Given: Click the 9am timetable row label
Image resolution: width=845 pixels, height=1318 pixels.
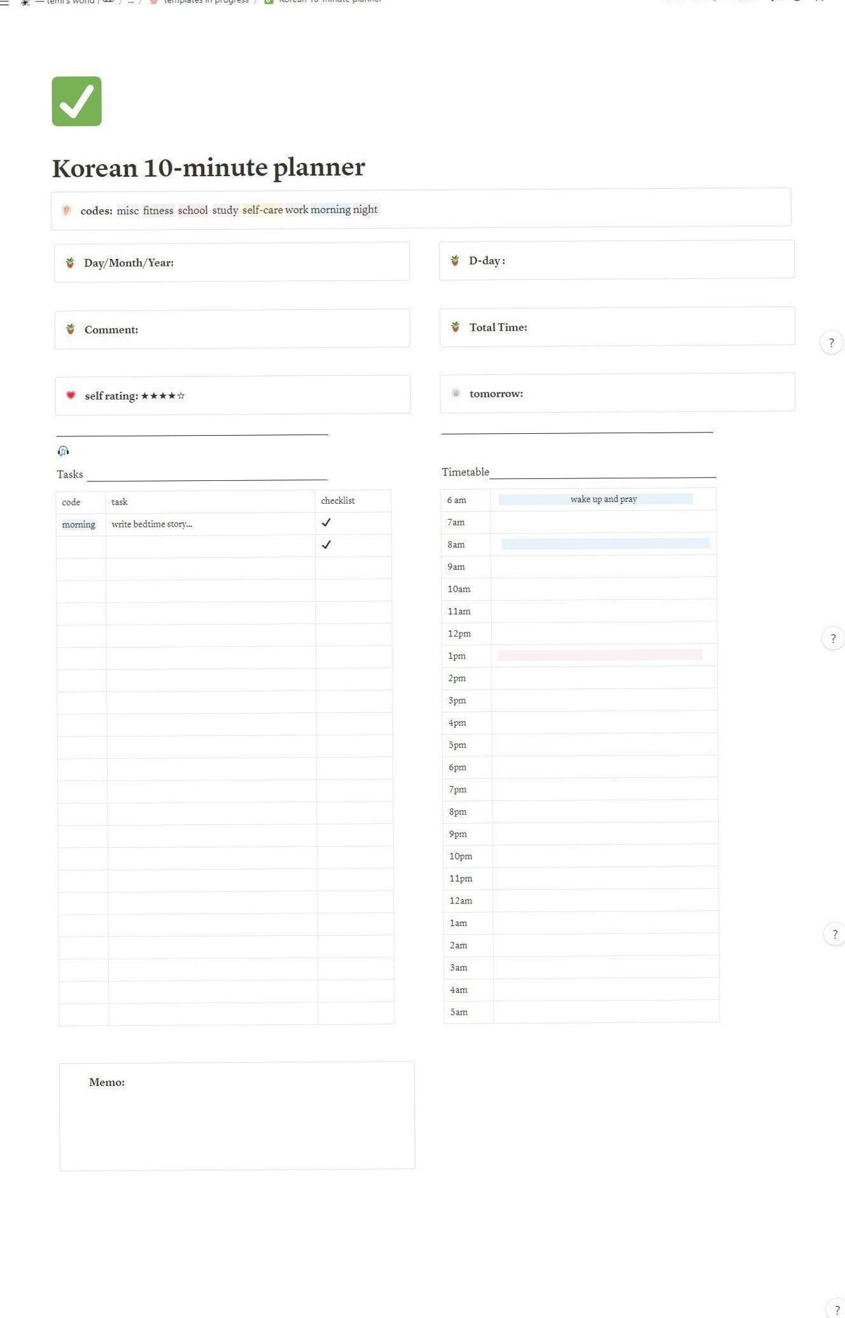Looking at the screenshot, I should pyautogui.click(x=456, y=567).
